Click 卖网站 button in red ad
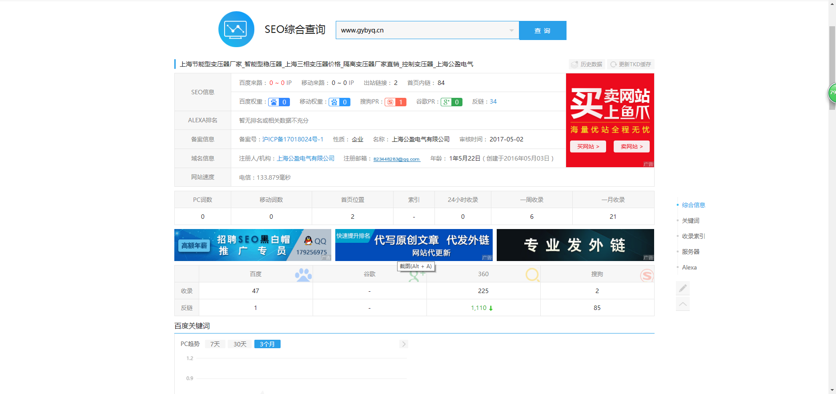The height and width of the screenshot is (394, 836). point(631,146)
